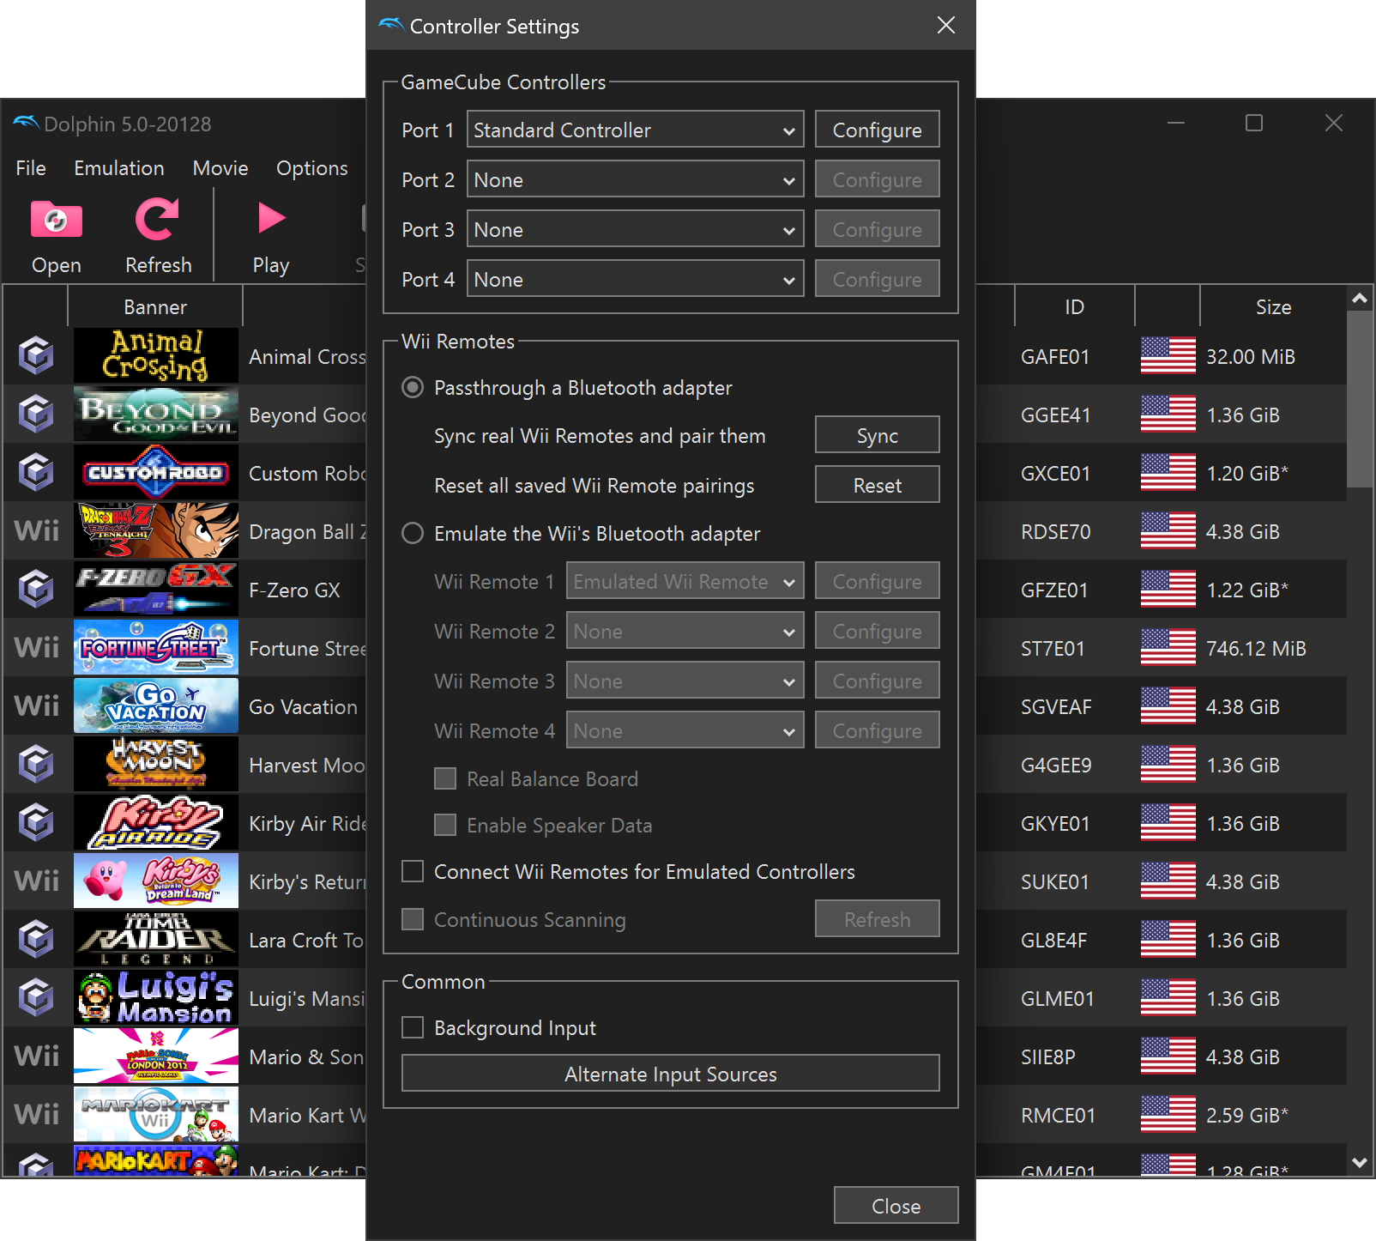This screenshot has height=1241, width=1376.
Task: Click the US flag in the GAFE01 row
Action: point(1168,355)
